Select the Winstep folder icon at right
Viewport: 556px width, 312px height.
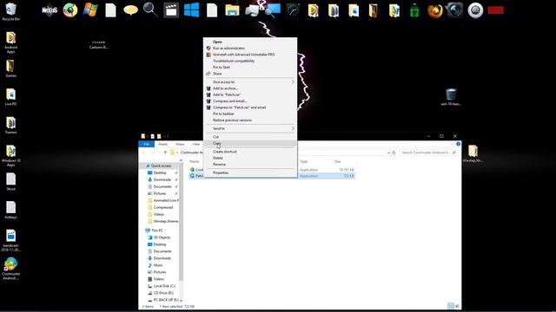pyautogui.click(x=473, y=153)
